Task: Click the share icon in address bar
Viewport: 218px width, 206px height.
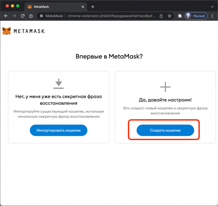Action: [x=161, y=16]
